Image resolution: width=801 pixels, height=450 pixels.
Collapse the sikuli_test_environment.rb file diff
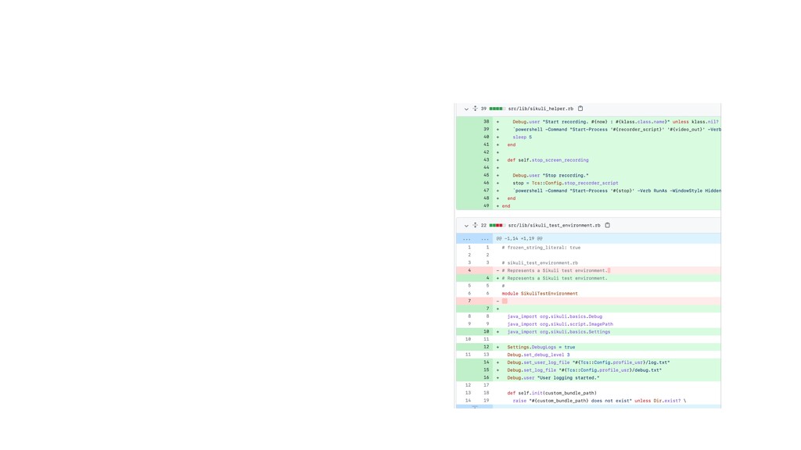[466, 226]
